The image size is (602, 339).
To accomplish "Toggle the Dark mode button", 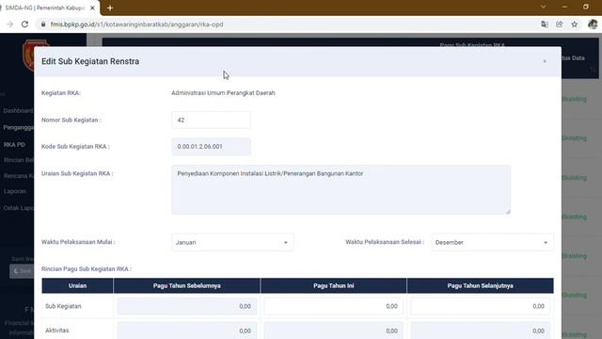I will 22,271.
